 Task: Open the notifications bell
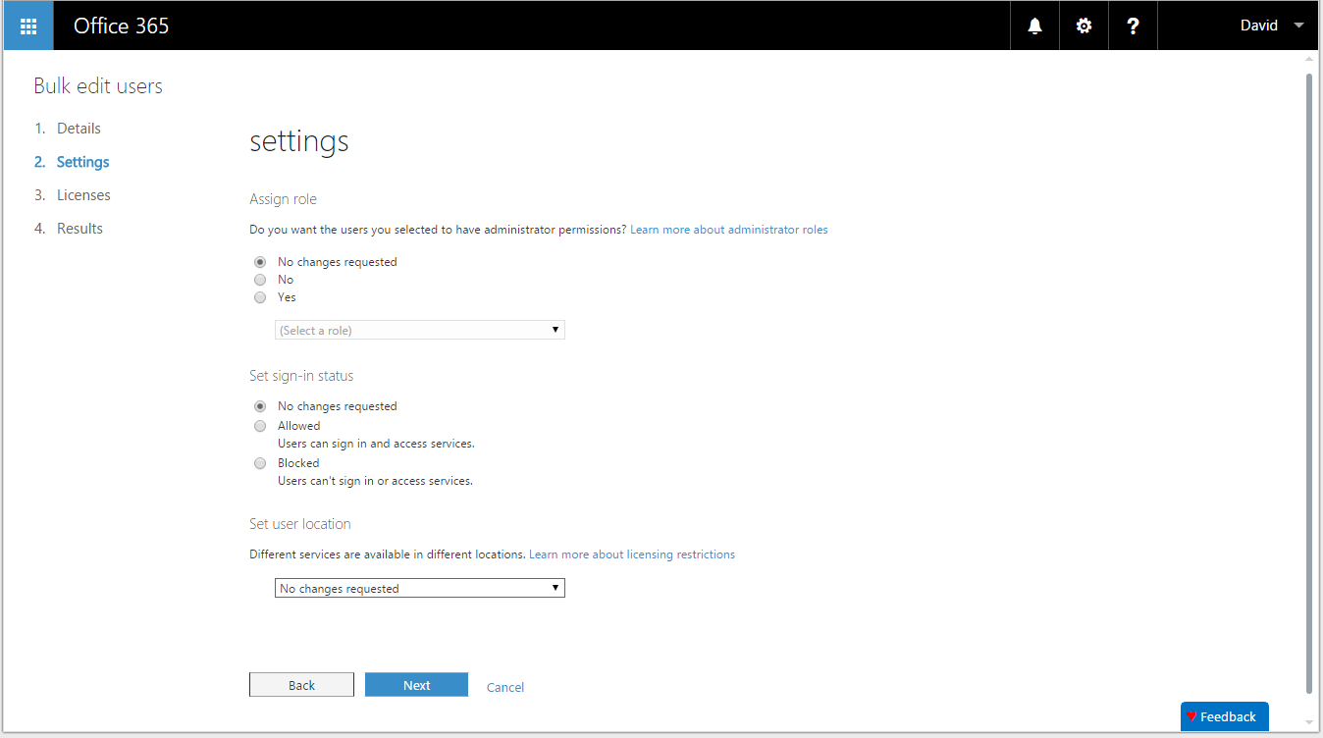click(1034, 26)
